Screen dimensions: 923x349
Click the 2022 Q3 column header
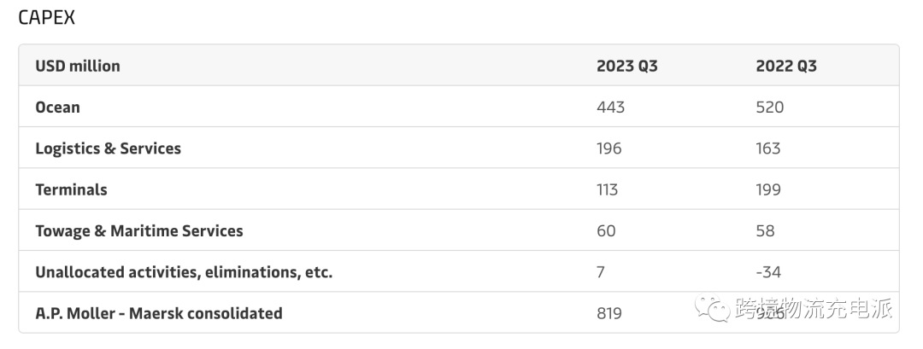pyautogui.click(x=786, y=66)
